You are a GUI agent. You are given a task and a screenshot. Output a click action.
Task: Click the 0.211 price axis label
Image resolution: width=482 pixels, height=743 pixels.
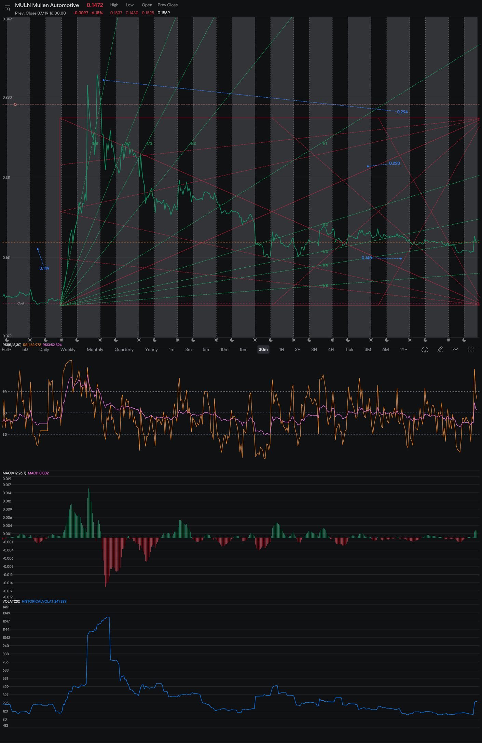coord(6,178)
